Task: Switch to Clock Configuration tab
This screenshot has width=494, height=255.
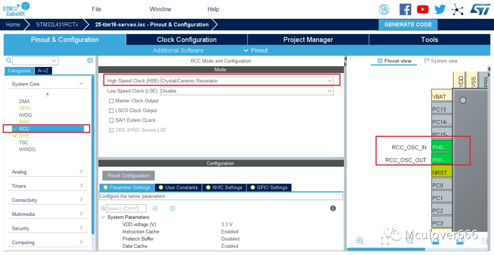Action: (x=187, y=40)
